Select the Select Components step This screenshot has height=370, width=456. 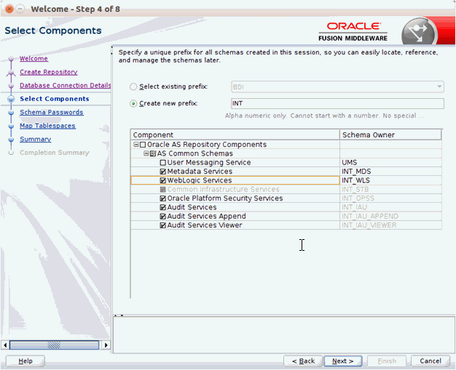55,99
